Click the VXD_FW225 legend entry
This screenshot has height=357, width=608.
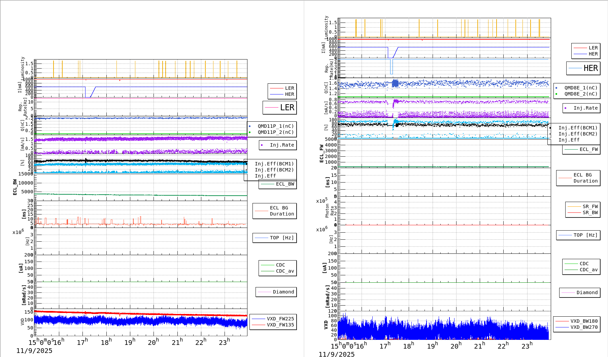280,319
